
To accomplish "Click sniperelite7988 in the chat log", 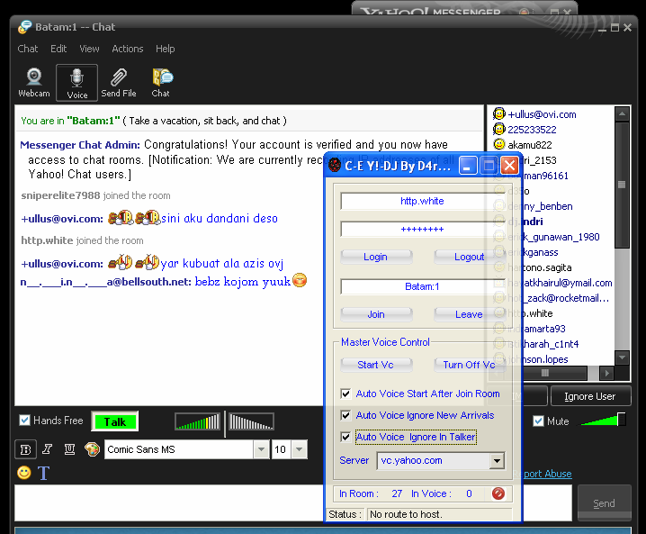I will pos(60,195).
